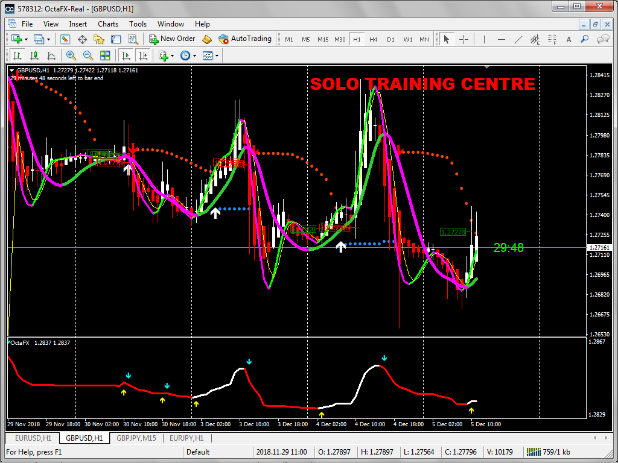The width and height of the screenshot is (618, 463).
Task: Select the trendline drawing tool
Action: click(x=518, y=39)
